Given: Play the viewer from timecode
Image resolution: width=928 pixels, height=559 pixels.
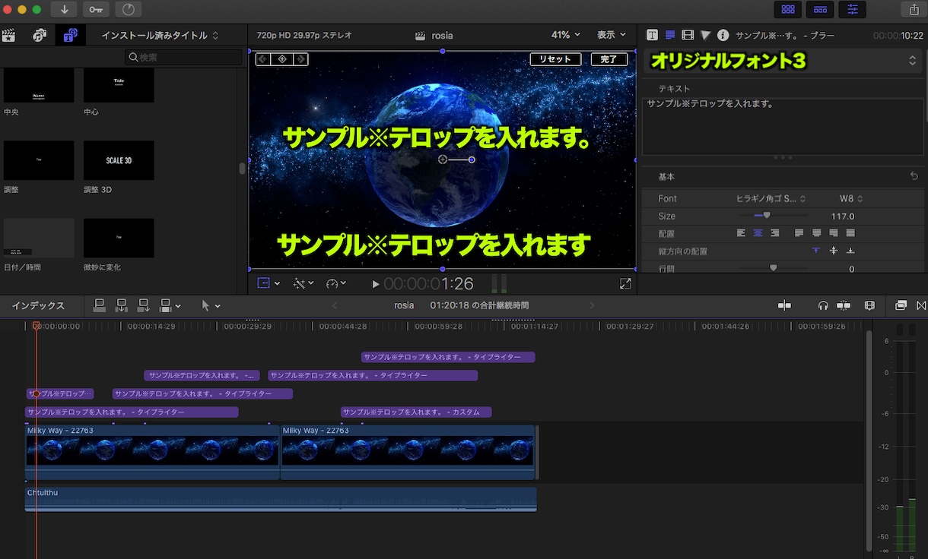Looking at the screenshot, I should 375,284.
